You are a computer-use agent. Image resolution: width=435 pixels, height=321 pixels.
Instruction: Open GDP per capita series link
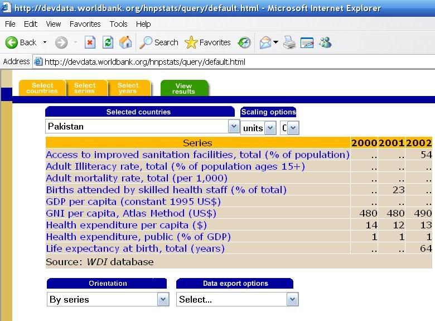[133, 202]
